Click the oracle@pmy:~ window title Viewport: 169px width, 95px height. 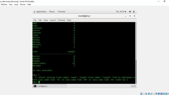pos(84,16)
